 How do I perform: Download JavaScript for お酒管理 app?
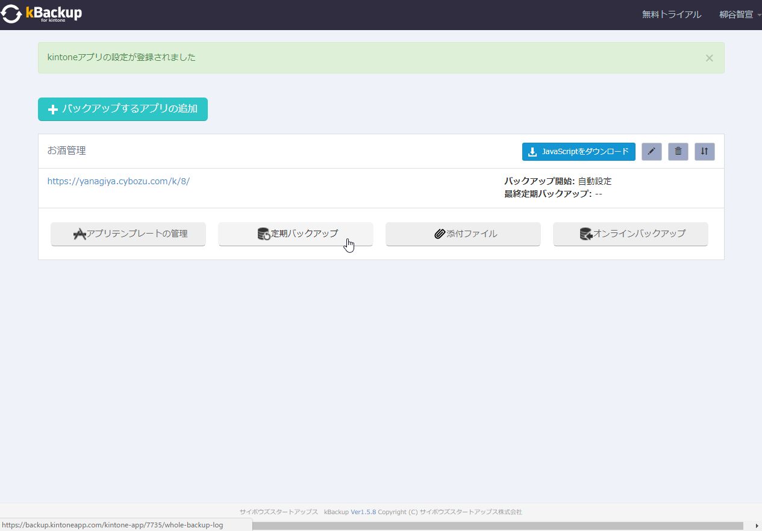(x=579, y=152)
